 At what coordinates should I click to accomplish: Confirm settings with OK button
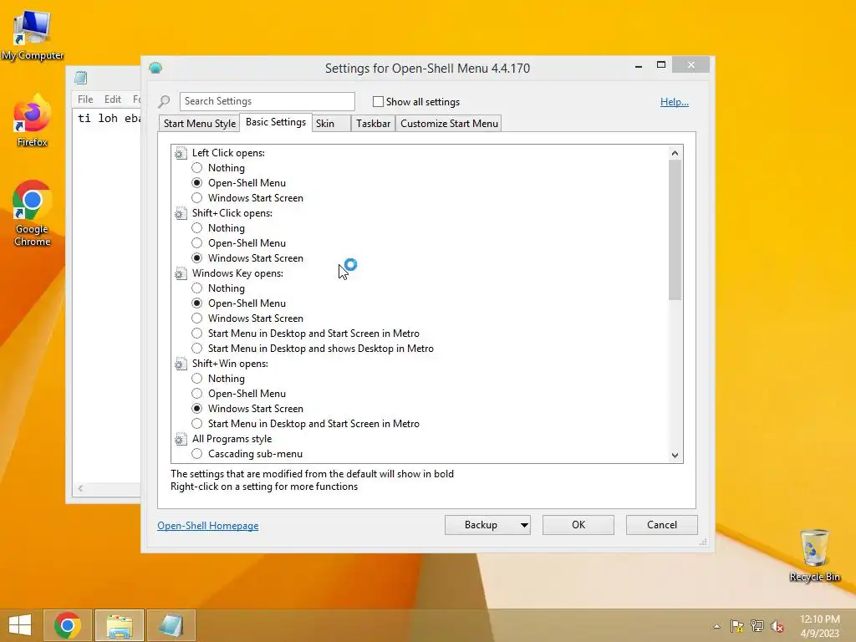[578, 525]
